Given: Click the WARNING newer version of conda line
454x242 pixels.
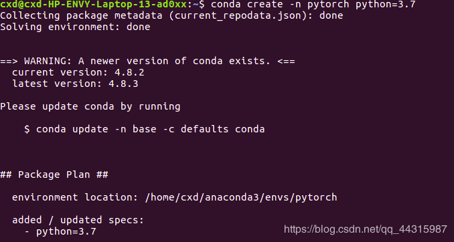Looking at the screenshot, I should pyautogui.click(x=147, y=61).
